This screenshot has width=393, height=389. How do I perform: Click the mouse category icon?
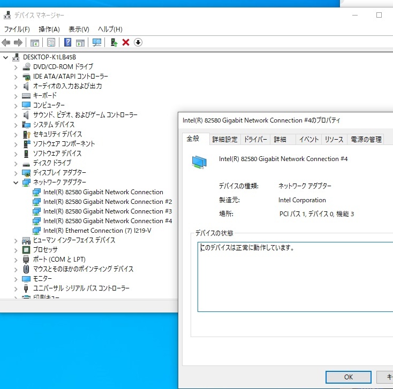coord(26,269)
